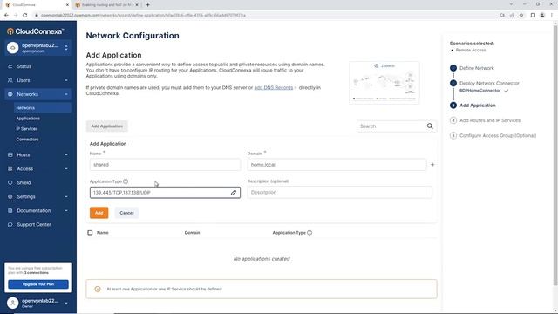Click the Settings gear icon
Viewport: 558px width, 314px height.
click(10, 196)
